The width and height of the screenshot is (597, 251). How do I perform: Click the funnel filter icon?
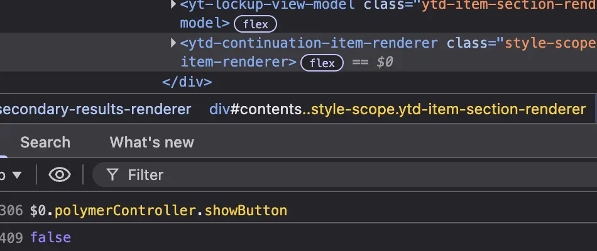tap(112, 175)
